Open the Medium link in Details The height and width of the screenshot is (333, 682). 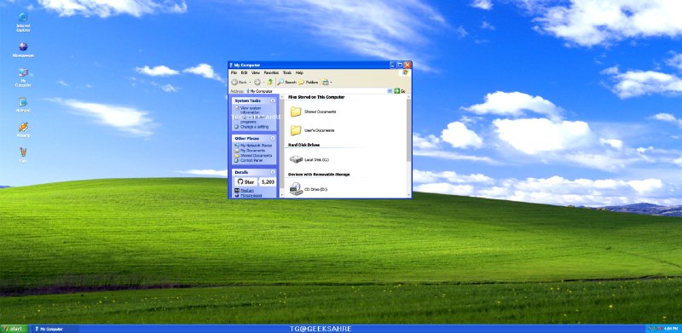[x=246, y=191]
